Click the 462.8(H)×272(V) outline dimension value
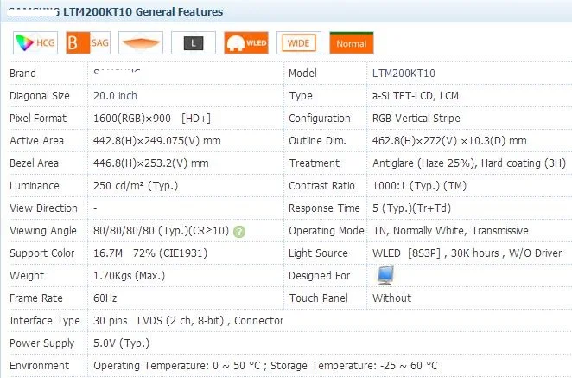Viewport: 572px width, 378px height. pos(449,141)
